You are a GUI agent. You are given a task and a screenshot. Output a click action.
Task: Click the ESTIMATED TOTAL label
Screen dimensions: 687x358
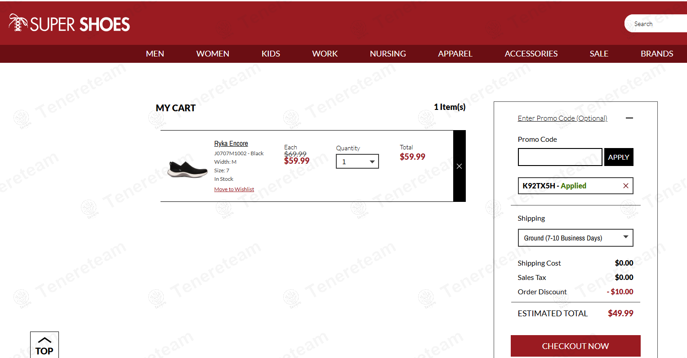(553, 314)
